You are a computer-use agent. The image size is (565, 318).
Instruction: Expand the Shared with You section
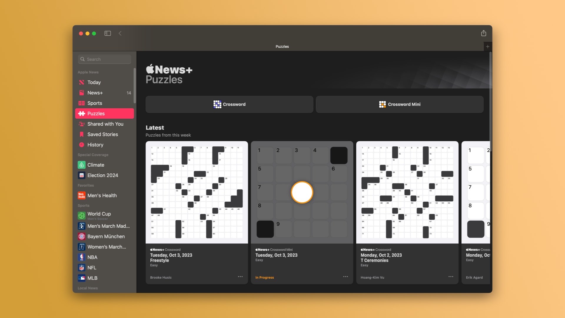pyautogui.click(x=105, y=123)
